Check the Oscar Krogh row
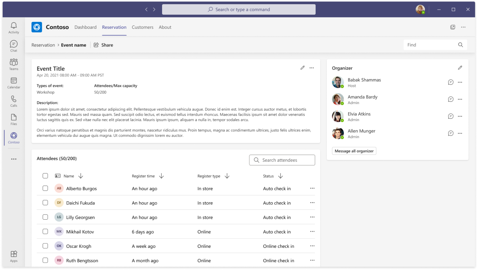The height and width of the screenshot is (270, 481). [x=45, y=246]
